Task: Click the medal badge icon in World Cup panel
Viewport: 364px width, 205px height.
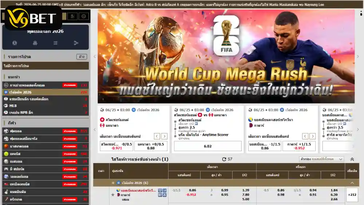Action: 35,43
